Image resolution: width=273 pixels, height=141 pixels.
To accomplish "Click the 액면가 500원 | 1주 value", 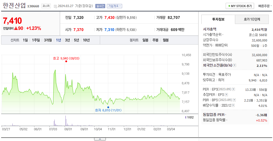I will tap(260, 46).
